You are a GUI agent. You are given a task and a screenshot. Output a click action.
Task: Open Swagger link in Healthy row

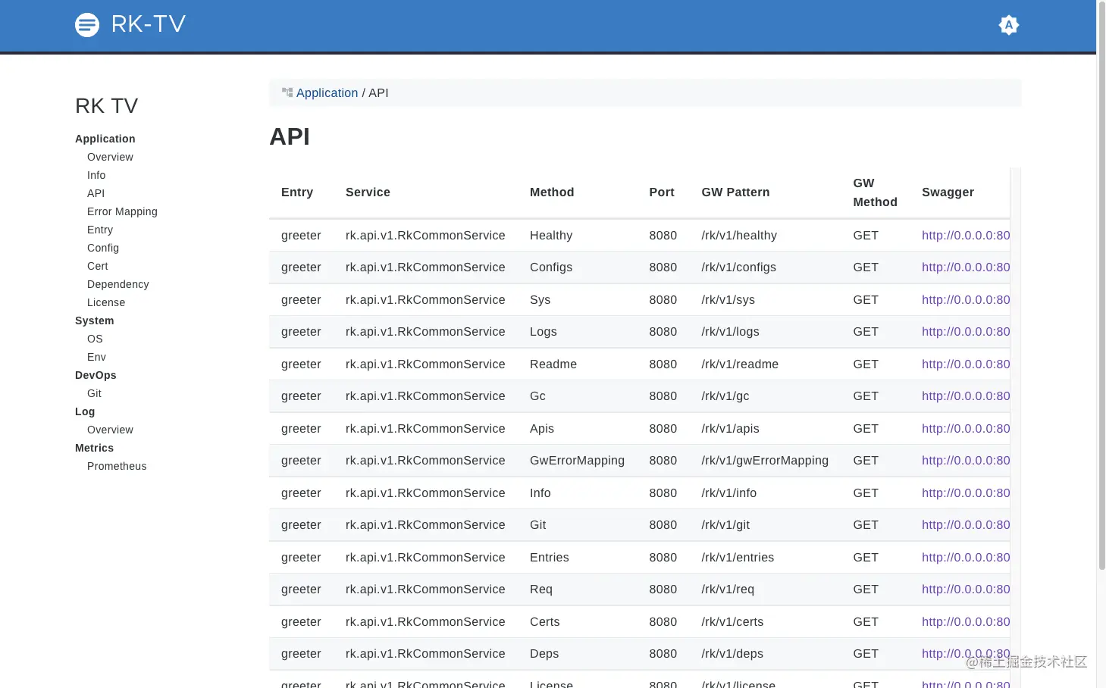966,236
